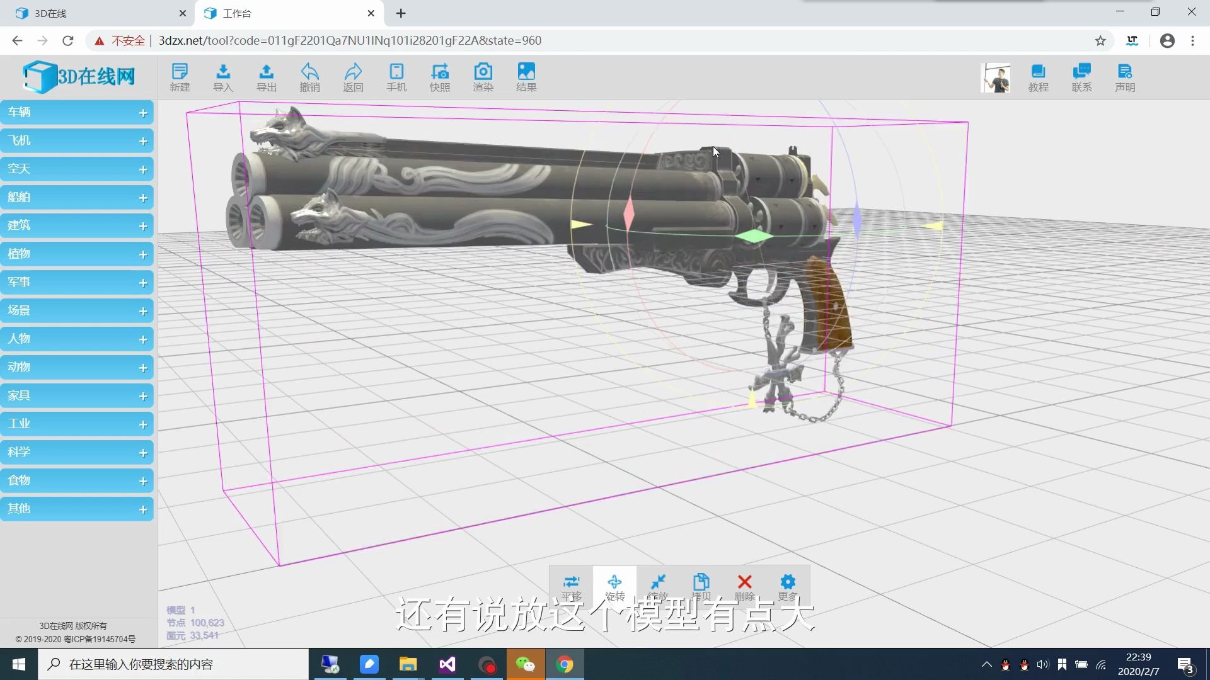Viewport: 1210px width, 680px height.
Task: Click the 新建 (new) toolbar icon
Action: 180,77
